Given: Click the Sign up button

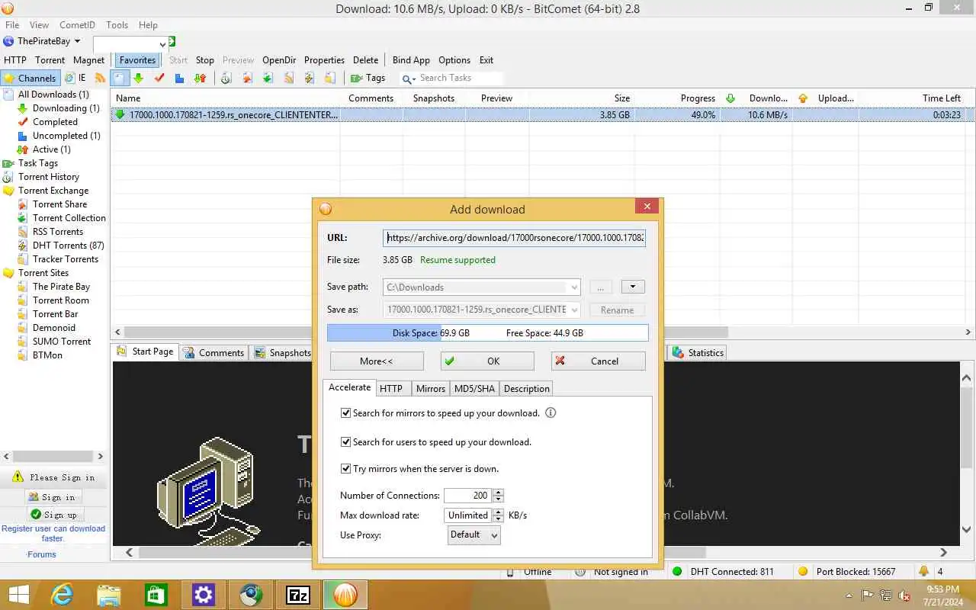Looking at the screenshot, I should [x=53, y=515].
